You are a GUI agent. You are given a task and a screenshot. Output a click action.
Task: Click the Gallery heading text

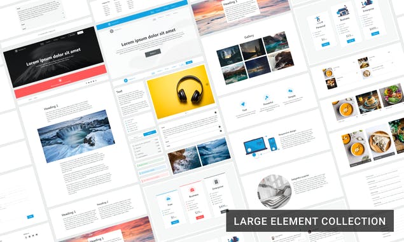coord(249,37)
